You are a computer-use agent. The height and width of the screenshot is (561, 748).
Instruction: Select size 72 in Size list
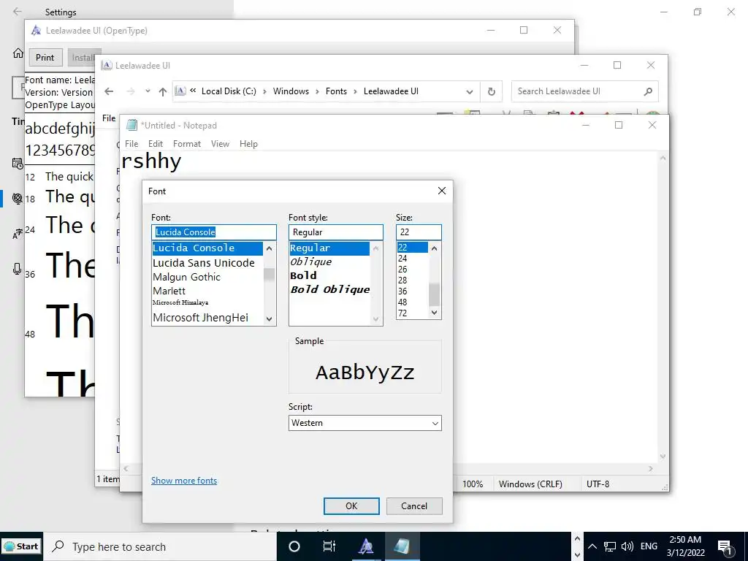pyautogui.click(x=402, y=313)
